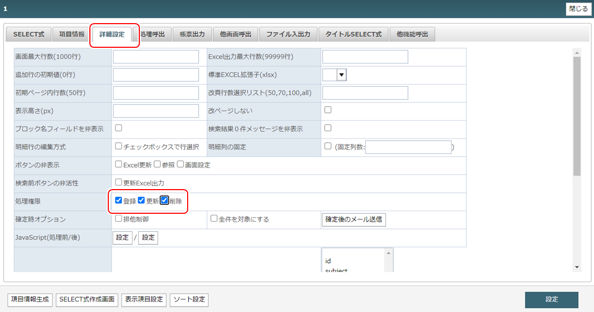
Task: Uncheck the 登録 permission checkbox
Action: click(x=119, y=200)
